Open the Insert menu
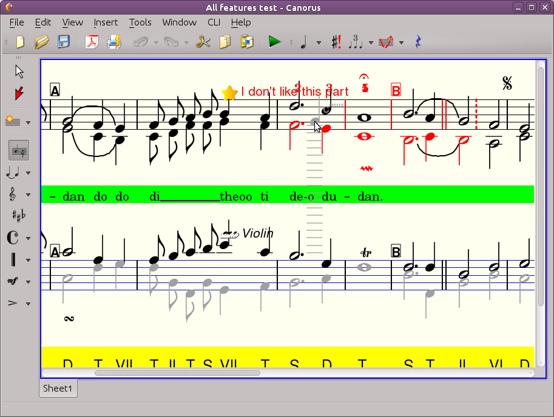The width and height of the screenshot is (554, 417). point(106,22)
